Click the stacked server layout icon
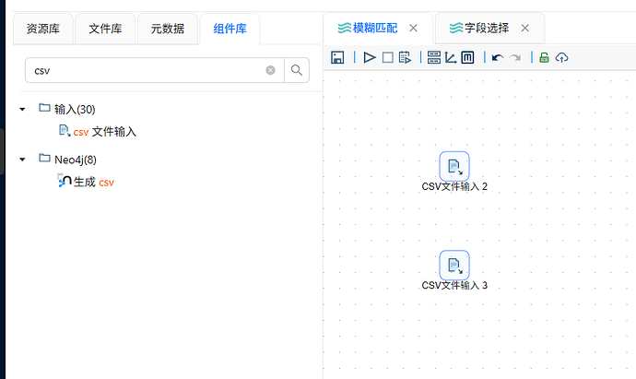This screenshot has height=379, width=636. tap(433, 57)
